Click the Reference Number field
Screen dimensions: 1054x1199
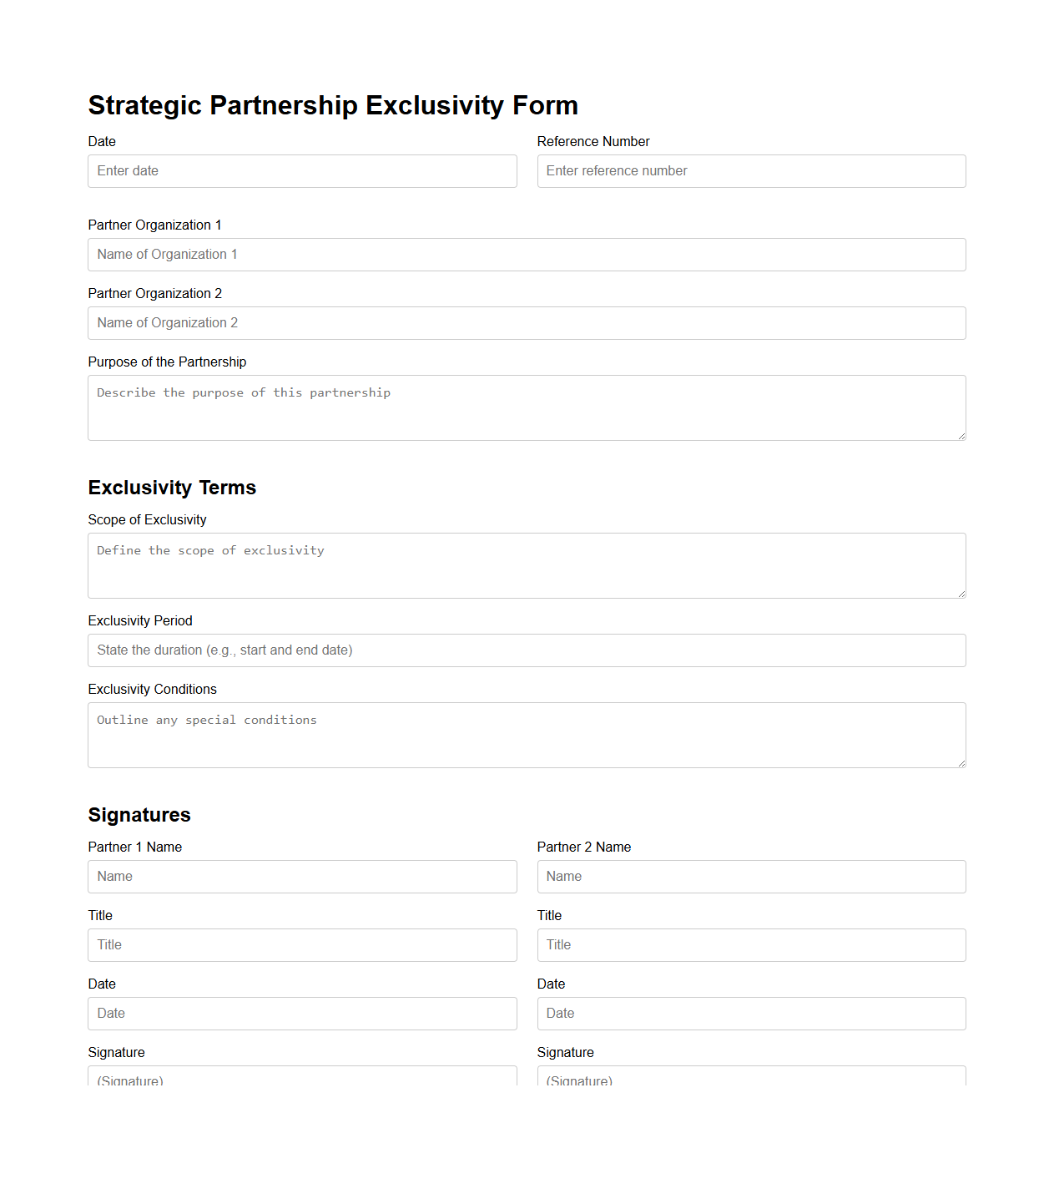(x=750, y=171)
